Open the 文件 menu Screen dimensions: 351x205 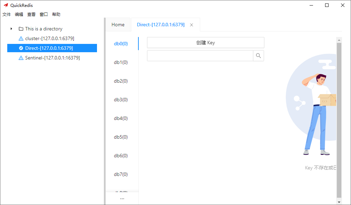pos(7,15)
